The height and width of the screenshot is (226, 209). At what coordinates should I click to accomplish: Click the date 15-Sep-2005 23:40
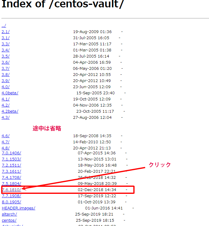click(x=95, y=93)
